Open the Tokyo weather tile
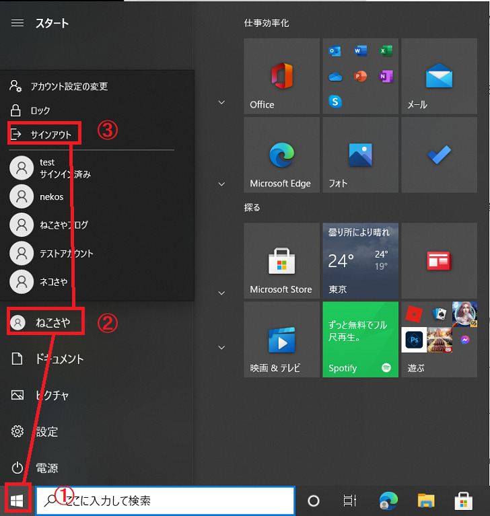Viewport: 490px width, 516px height. [x=360, y=260]
